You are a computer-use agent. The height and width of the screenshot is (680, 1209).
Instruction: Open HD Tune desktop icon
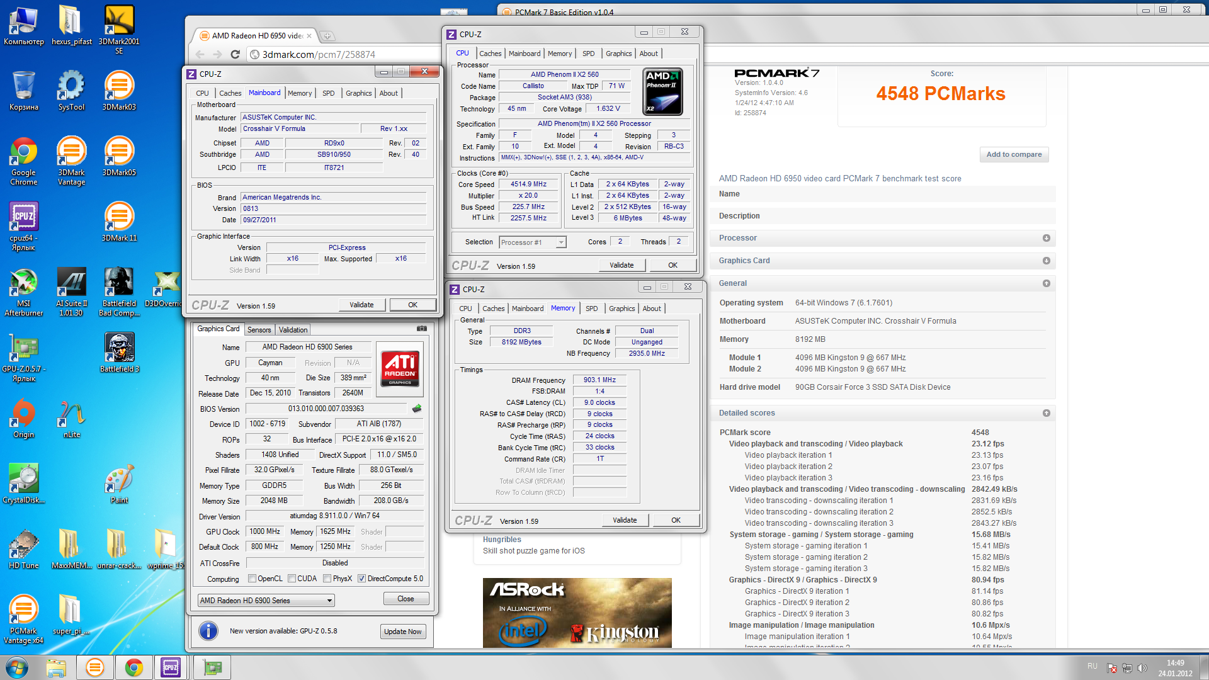coord(24,550)
